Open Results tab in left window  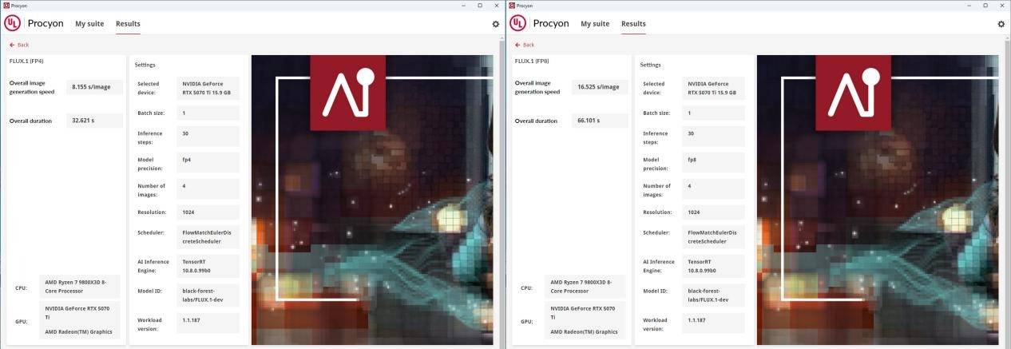pos(128,24)
